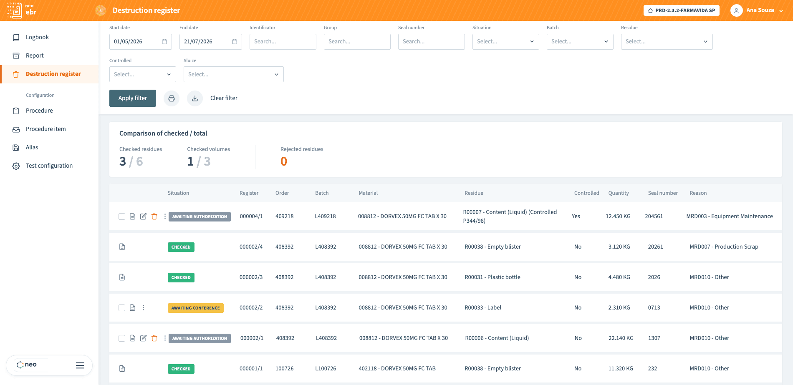Screen dimensions: 793x385
Task: Download the register with export icon
Action: (x=195, y=98)
